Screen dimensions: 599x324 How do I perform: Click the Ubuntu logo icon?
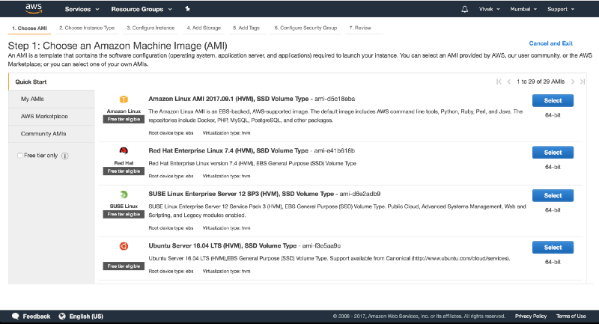click(124, 246)
